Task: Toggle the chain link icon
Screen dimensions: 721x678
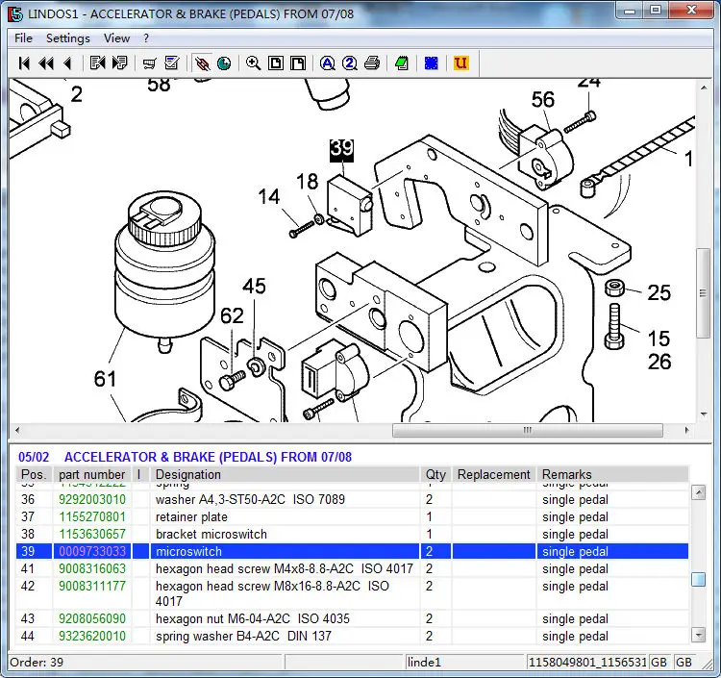Action: [x=202, y=63]
